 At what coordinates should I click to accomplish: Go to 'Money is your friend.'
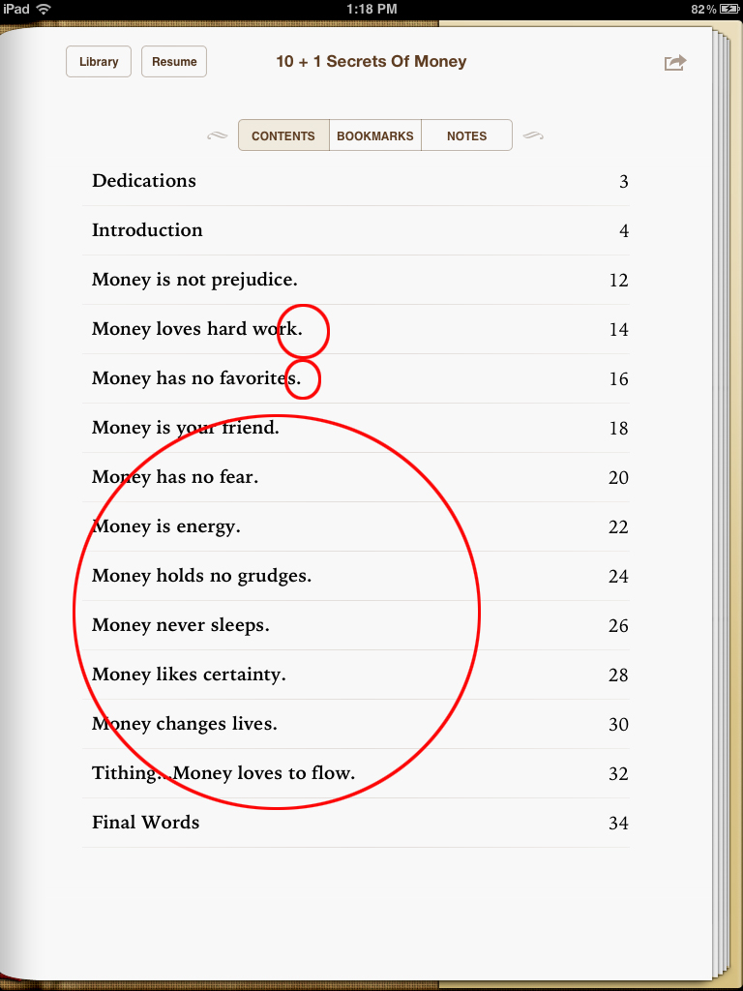[356, 428]
